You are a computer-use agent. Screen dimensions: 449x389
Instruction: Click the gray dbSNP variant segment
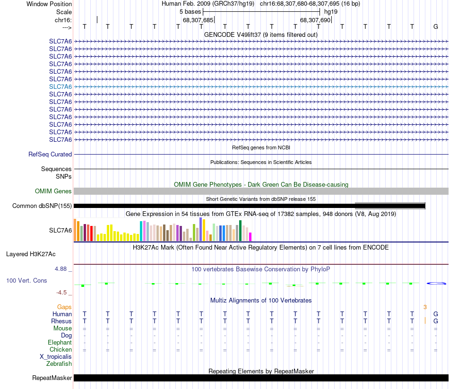tap(390, 206)
